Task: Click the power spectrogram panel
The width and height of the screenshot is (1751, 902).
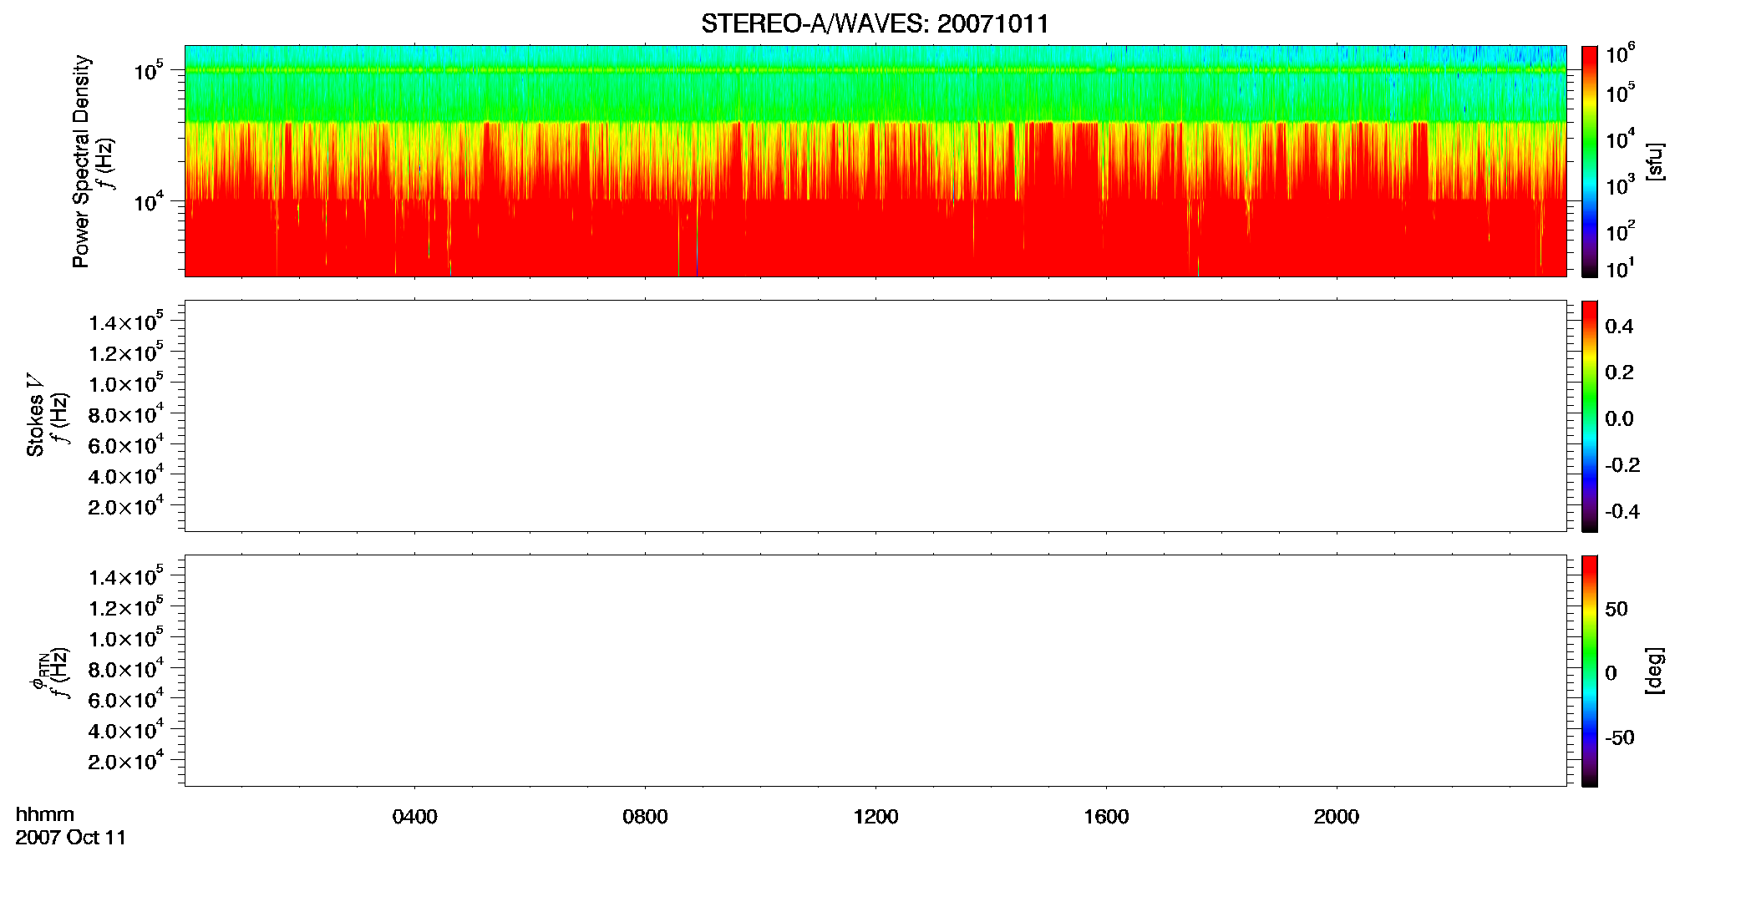Action: (x=875, y=161)
